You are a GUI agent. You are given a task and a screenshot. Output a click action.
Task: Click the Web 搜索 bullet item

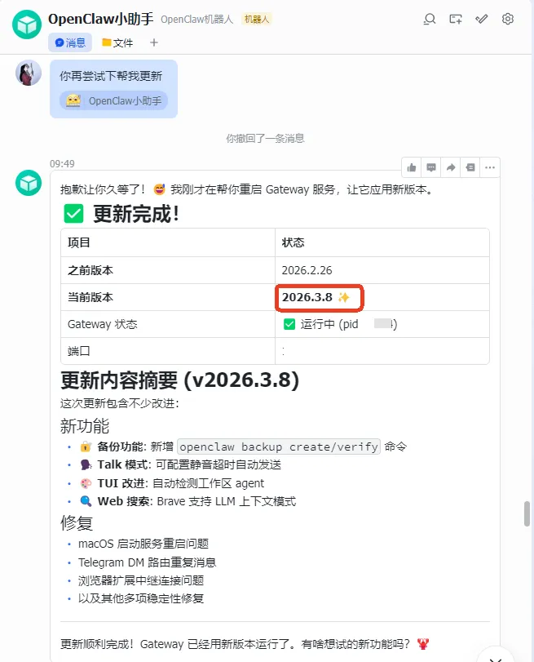tap(188, 501)
